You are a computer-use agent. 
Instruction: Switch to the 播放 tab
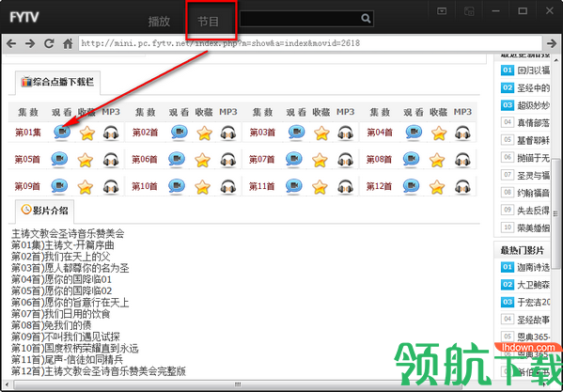159,22
